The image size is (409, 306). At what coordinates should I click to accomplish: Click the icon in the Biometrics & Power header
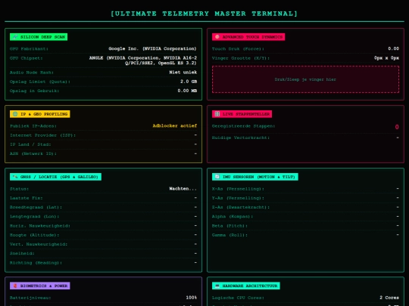15,286
